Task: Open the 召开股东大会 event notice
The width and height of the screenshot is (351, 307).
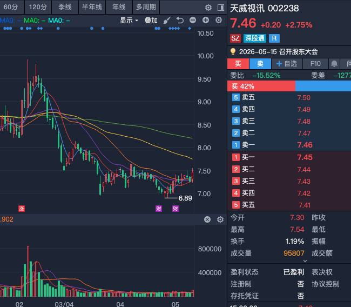Action: (x=279, y=52)
